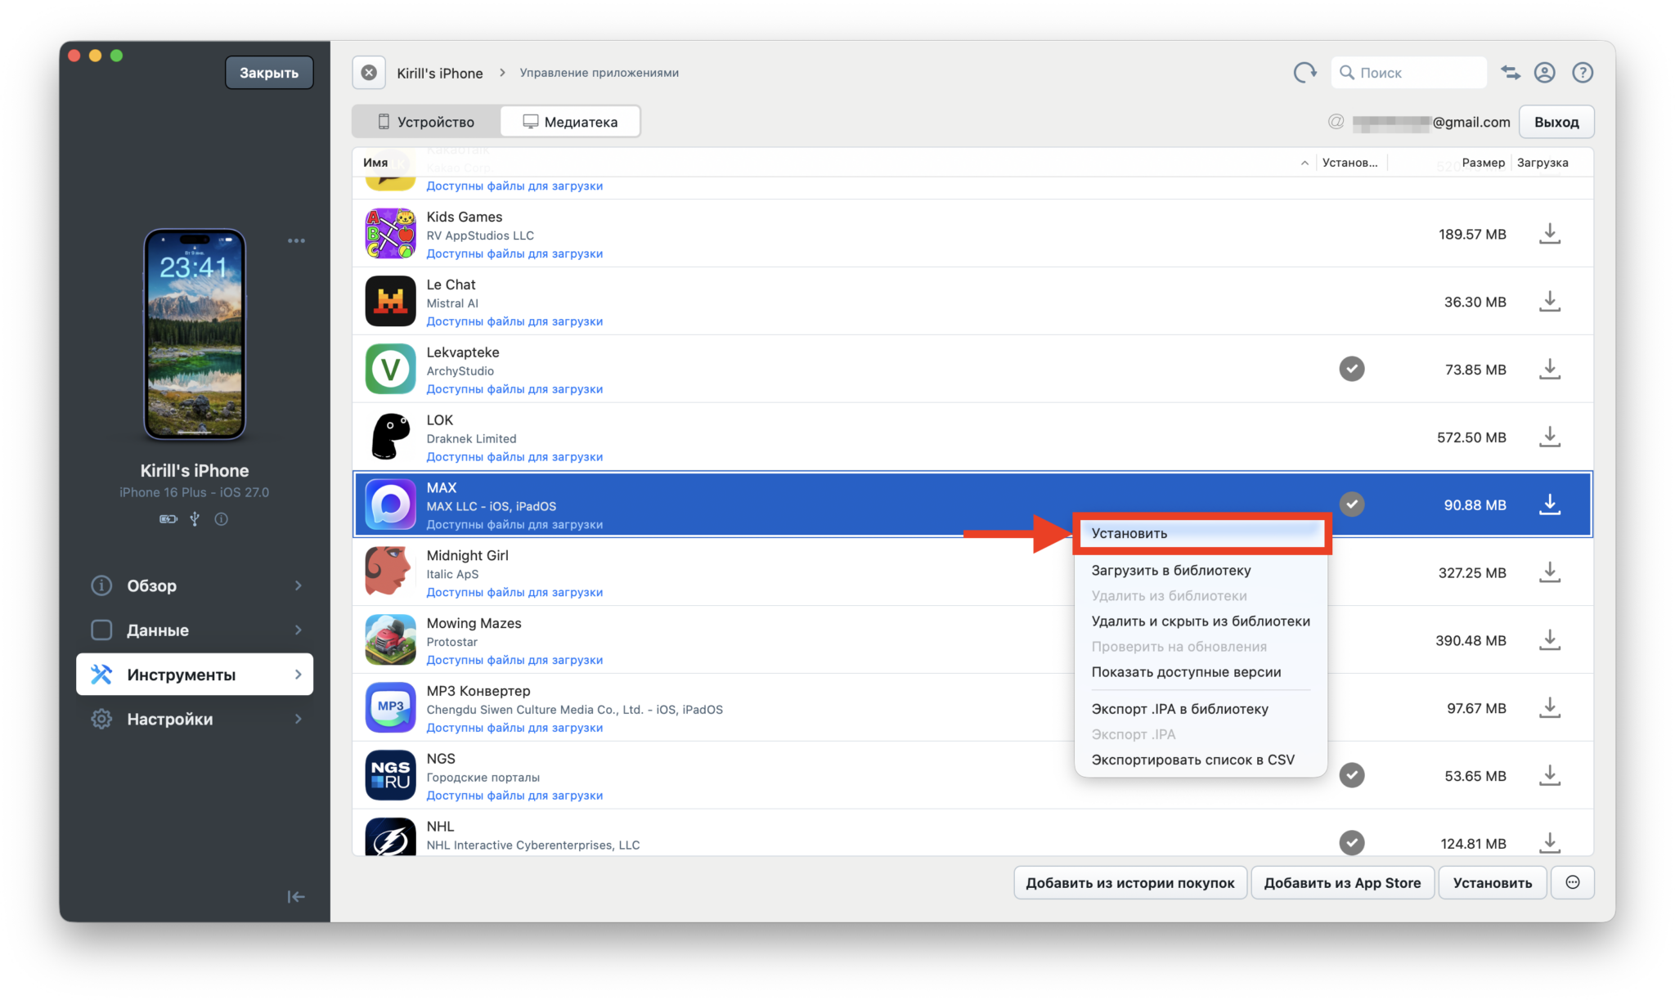Click the device info icon under iPhone name
This screenshot has height=1000, width=1675.
[221, 519]
